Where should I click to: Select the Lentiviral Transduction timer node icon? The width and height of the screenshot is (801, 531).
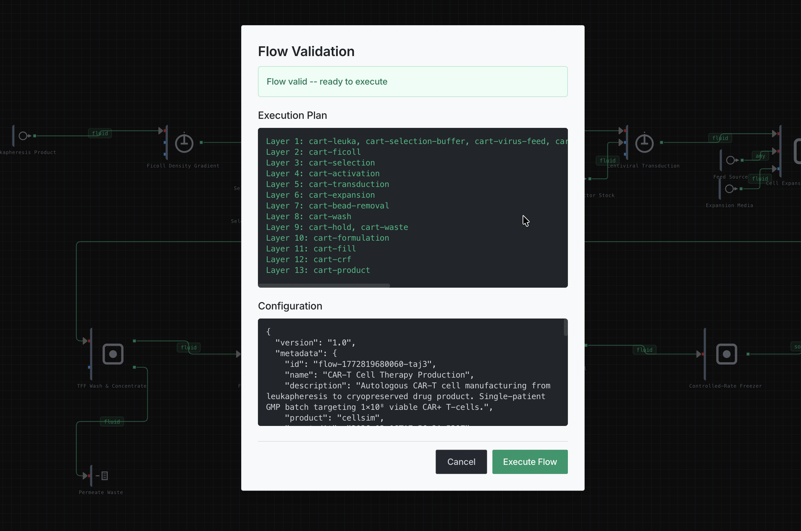pos(644,143)
